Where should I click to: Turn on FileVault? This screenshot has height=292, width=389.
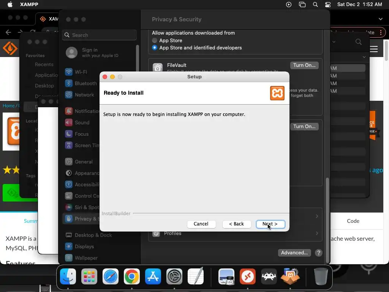coord(304,65)
